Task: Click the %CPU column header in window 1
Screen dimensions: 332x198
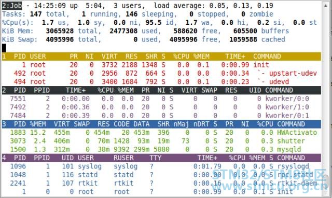Action: click(181, 56)
